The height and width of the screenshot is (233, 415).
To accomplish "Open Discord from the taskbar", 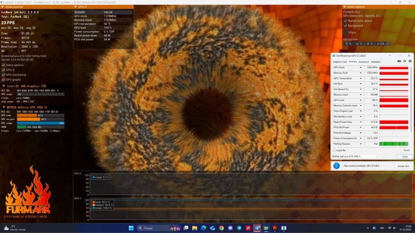I will tap(230, 228).
